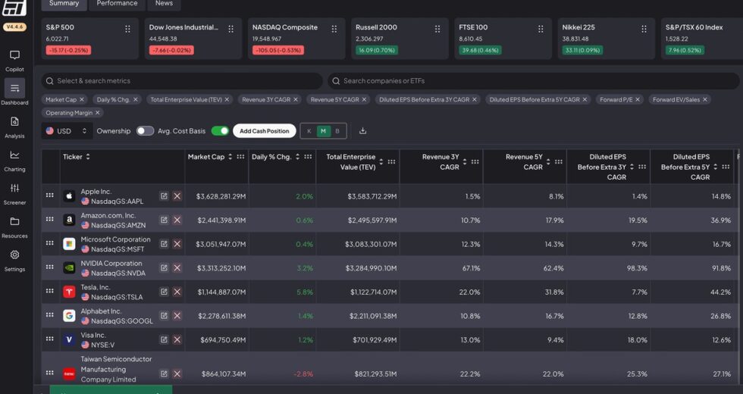Click drag handle of Tesla row

tap(50, 291)
